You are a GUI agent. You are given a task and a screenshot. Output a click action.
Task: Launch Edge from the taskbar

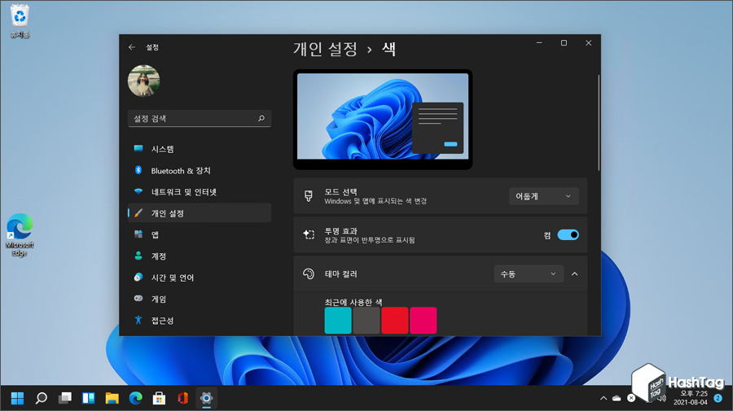[x=135, y=398]
